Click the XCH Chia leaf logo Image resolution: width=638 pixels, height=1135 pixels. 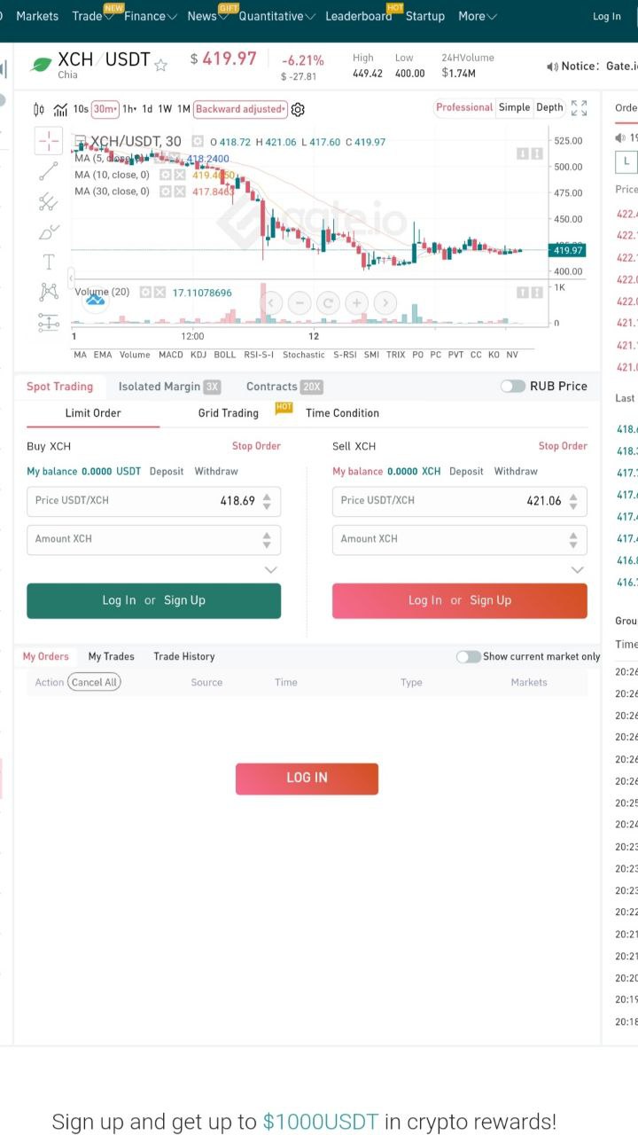pos(41,66)
